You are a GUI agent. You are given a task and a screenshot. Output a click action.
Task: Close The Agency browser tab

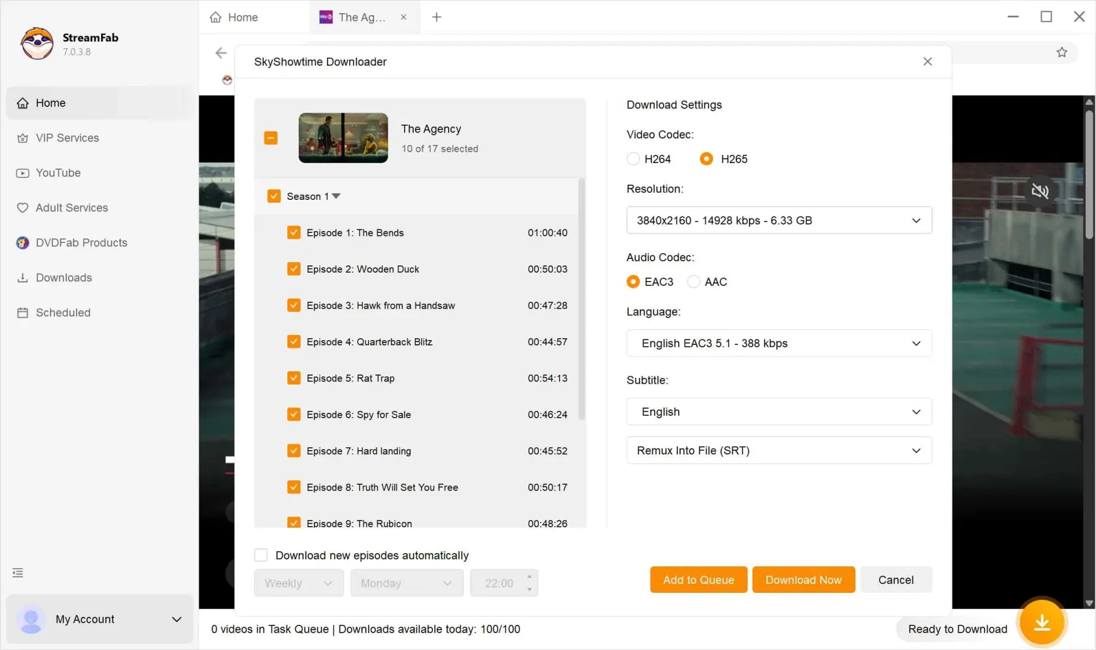tap(403, 17)
